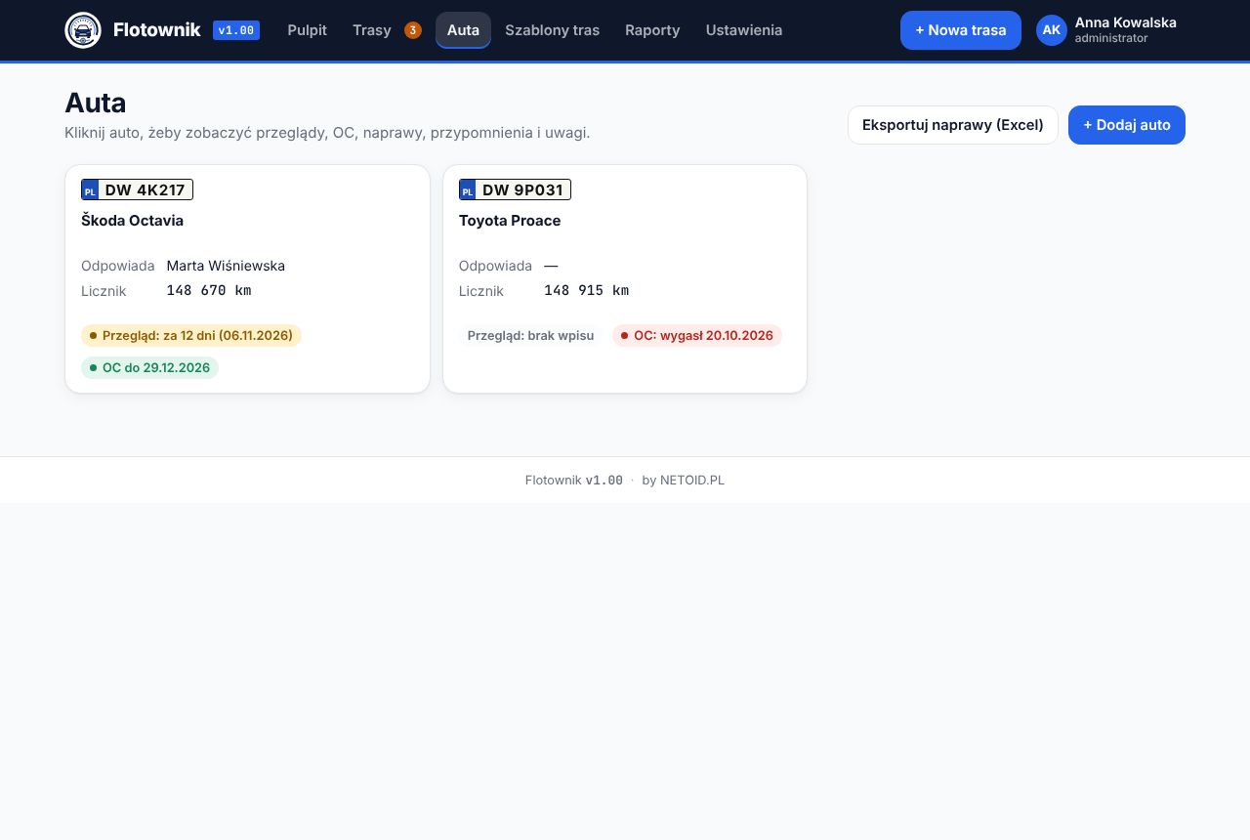This screenshot has width=1250, height=840.
Task: Switch to the Raporty tab
Action: click(652, 30)
